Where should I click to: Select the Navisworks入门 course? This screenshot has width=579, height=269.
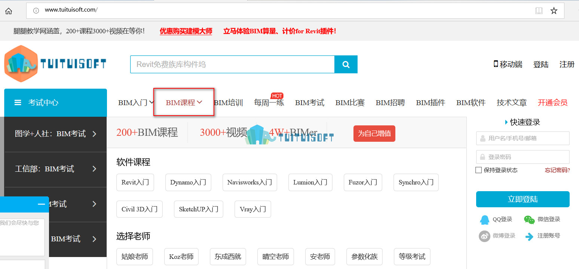coord(250,183)
